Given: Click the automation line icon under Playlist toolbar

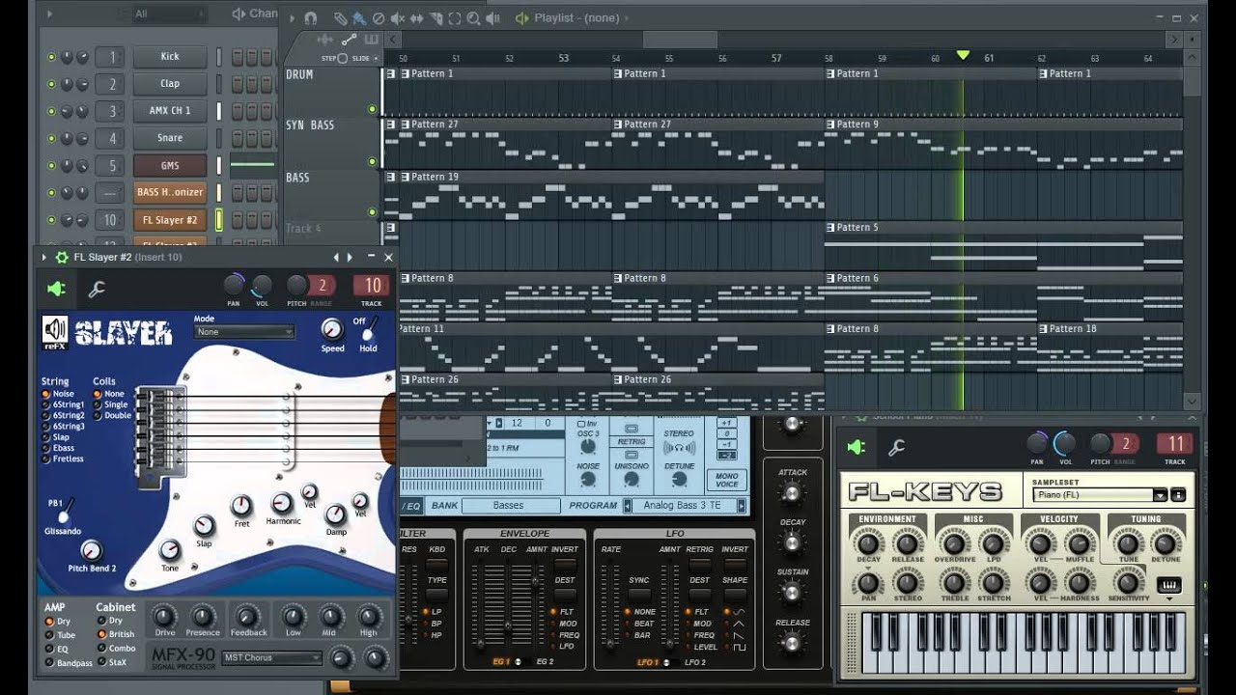Looking at the screenshot, I should (350, 40).
